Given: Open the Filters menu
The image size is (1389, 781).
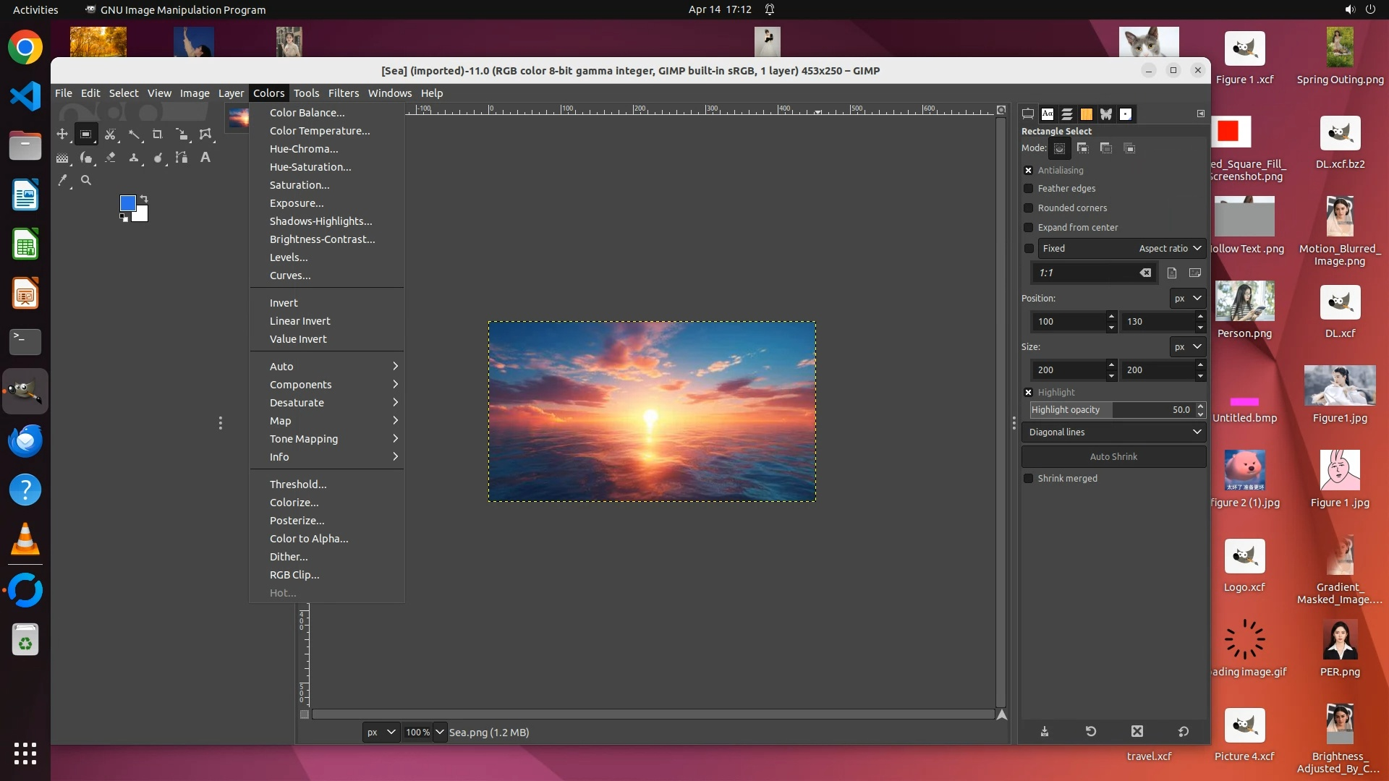Looking at the screenshot, I should [343, 93].
